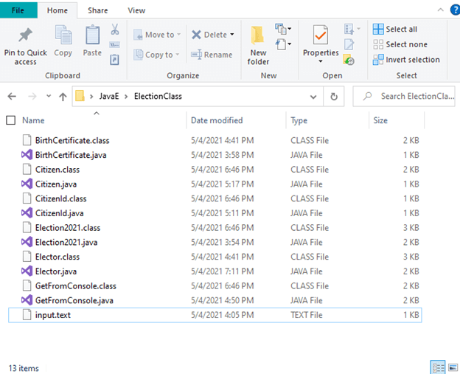Select the Election2021.java file

[x=215, y=242]
